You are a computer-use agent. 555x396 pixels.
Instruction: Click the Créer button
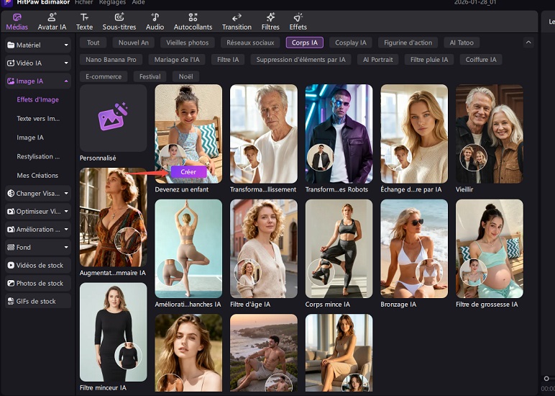point(188,171)
